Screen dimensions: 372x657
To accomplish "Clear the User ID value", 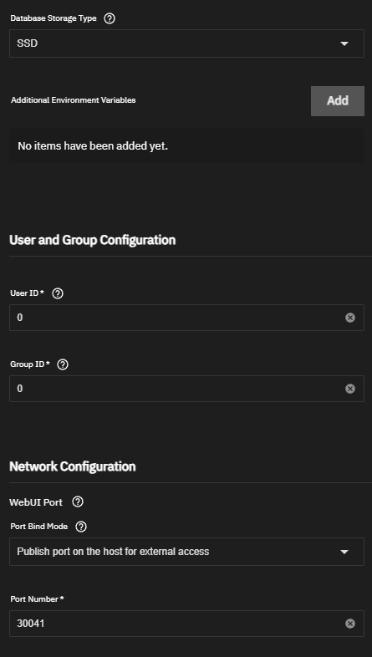I will pyautogui.click(x=350, y=318).
